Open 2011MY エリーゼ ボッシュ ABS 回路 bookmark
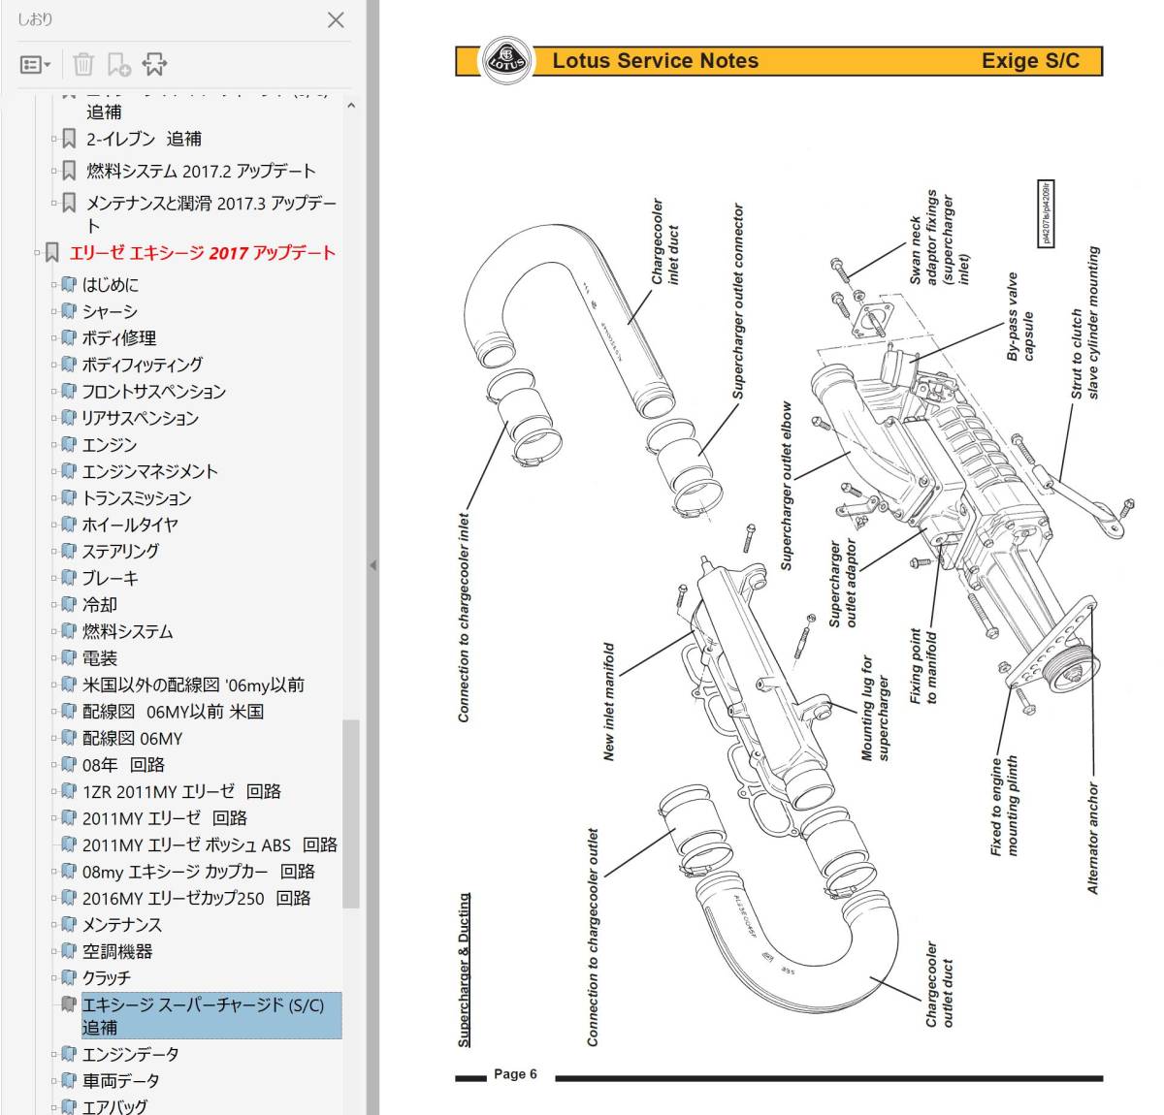 click(x=210, y=844)
